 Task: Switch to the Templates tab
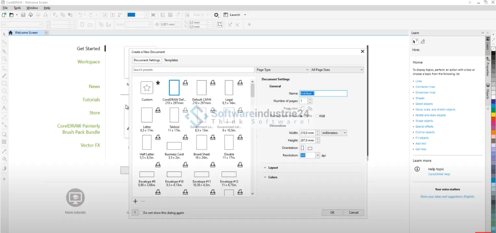pyautogui.click(x=171, y=60)
